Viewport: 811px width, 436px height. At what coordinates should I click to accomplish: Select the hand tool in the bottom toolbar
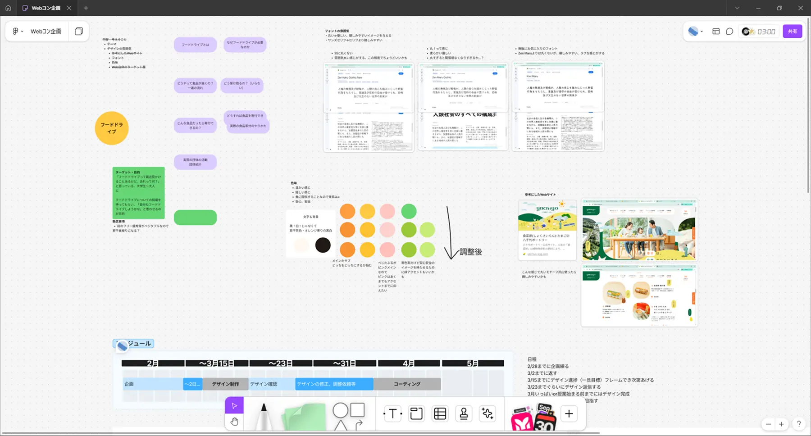tap(234, 422)
